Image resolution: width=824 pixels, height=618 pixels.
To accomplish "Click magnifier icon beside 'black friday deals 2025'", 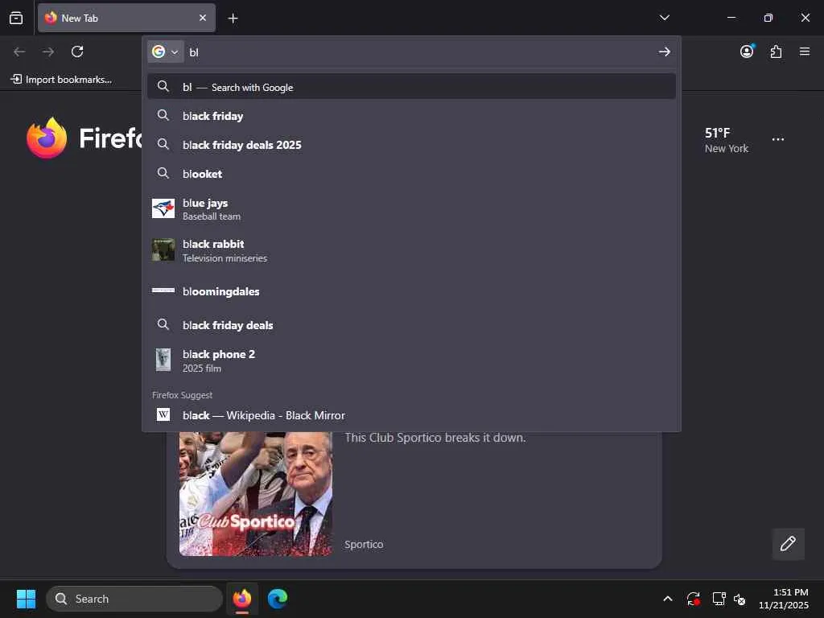I will coord(163,144).
